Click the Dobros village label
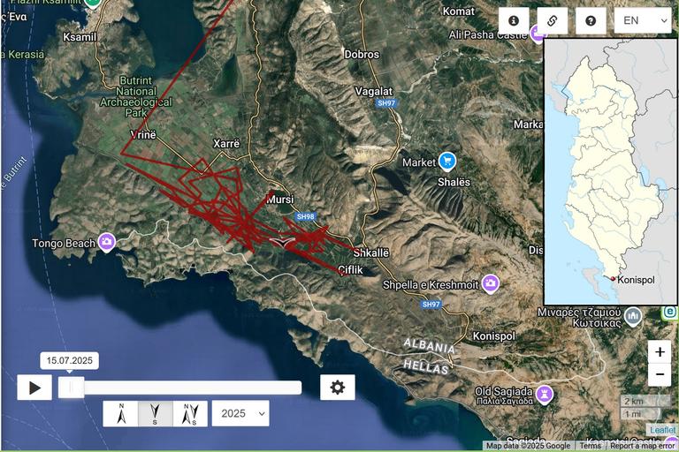679x452 pixels. tap(362, 55)
